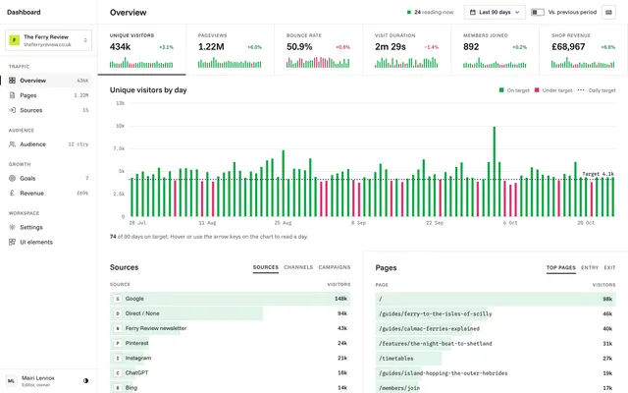Image resolution: width=628 pixels, height=393 pixels.
Task: Select the Bounce Rate metric card
Action: click(x=318, y=49)
